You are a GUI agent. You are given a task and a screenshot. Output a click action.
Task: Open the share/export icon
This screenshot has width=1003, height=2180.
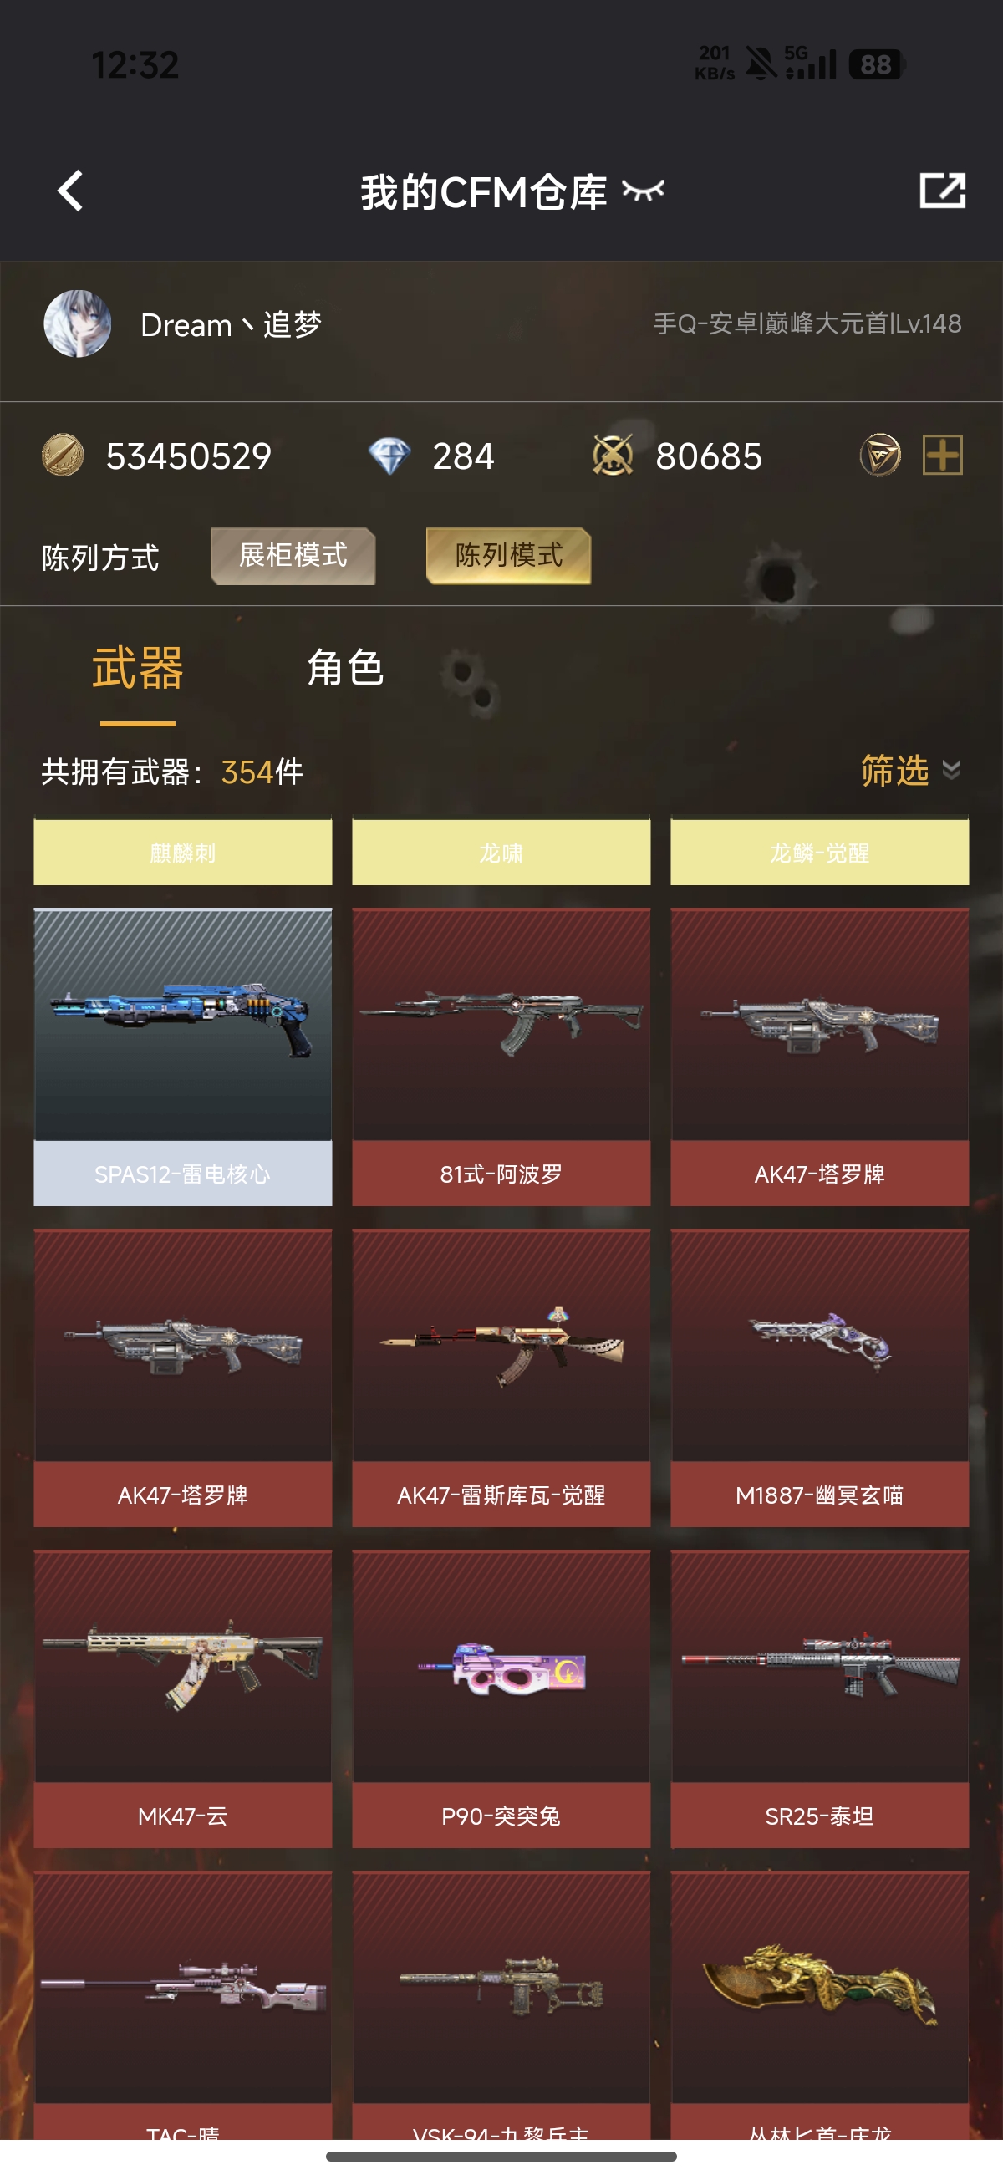(x=942, y=191)
